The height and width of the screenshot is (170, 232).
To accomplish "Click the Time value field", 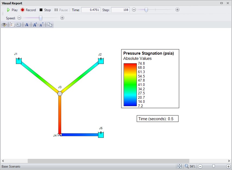I will pos(91,10).
